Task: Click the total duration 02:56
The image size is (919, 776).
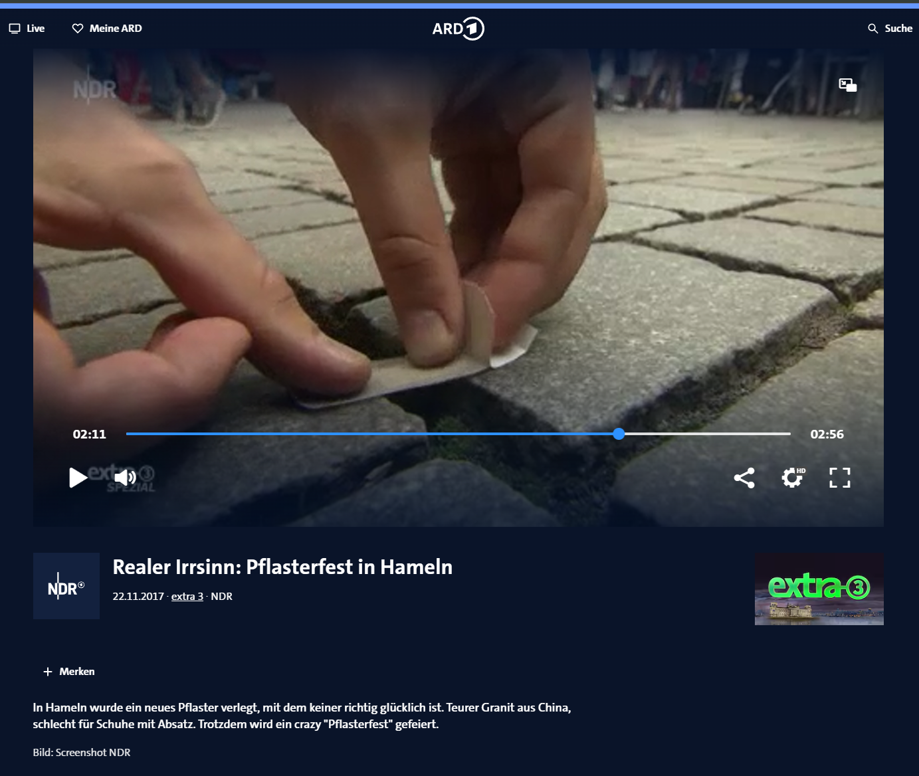Action: point(827,435)
